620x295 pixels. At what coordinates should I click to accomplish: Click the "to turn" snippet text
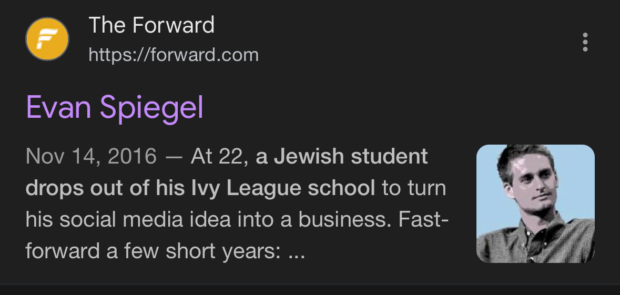414,188
